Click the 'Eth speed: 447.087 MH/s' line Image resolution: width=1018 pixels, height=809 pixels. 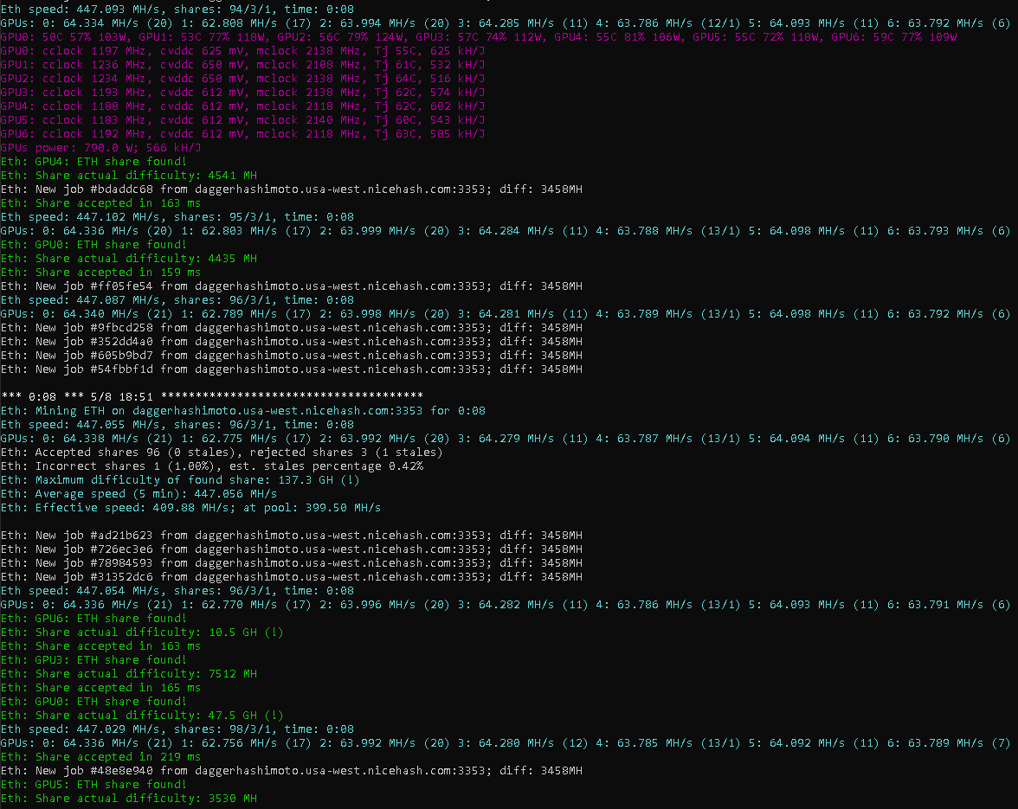click(177, 299)
